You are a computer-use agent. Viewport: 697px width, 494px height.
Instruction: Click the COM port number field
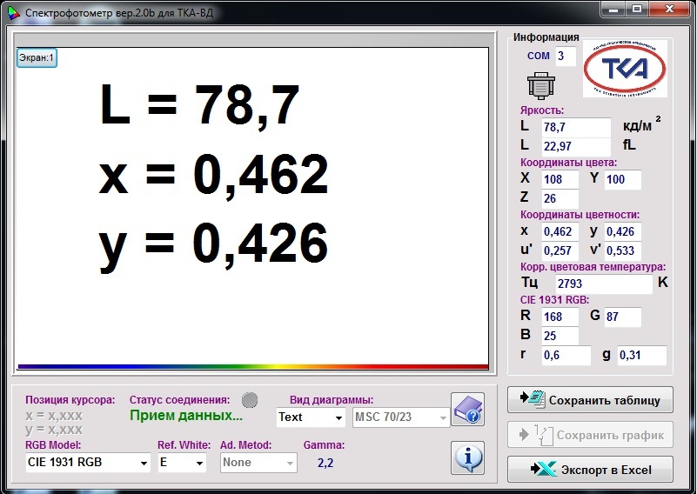pos(566,56)
